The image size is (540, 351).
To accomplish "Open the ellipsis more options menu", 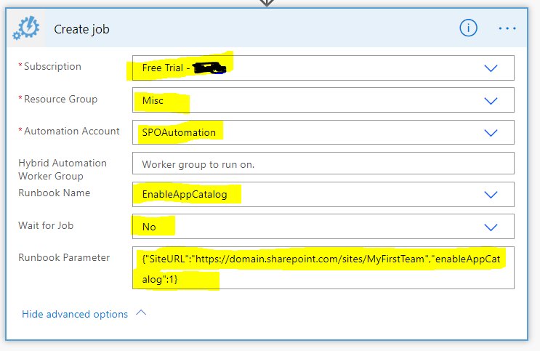I will click(x=507, y=28).
